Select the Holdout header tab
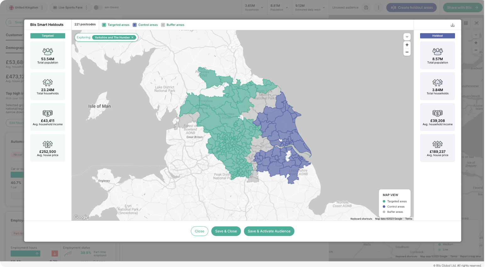This screenshot has width=488, height=267. pyautogui.click(x=437, y=36)
